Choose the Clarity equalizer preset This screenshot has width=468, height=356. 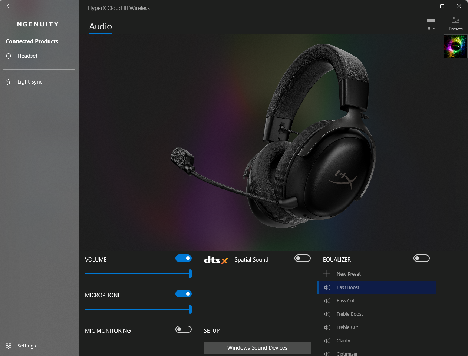pos(376,341)
